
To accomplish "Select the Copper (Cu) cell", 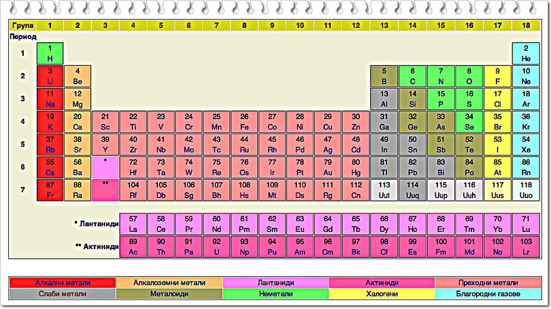I will point(328,122).
